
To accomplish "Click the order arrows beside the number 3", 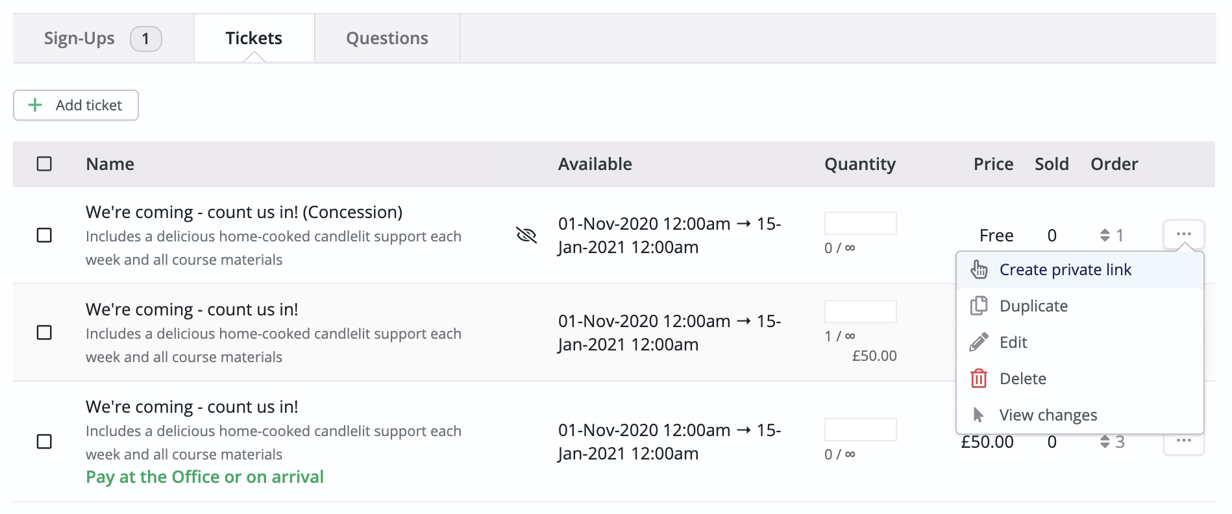I will click(x=1105, y=442).
